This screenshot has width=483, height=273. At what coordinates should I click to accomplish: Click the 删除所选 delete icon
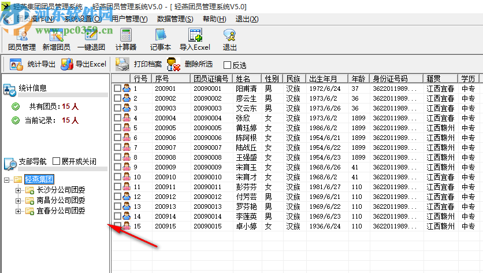tap(173, 64)
